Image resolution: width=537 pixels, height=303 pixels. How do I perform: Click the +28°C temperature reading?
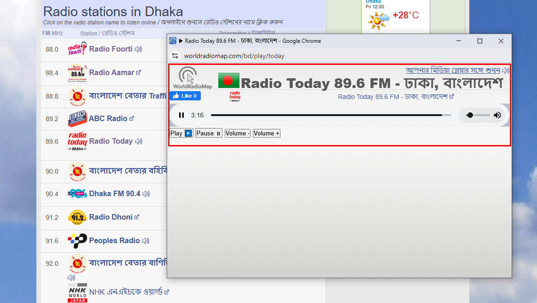coord(405,15)
